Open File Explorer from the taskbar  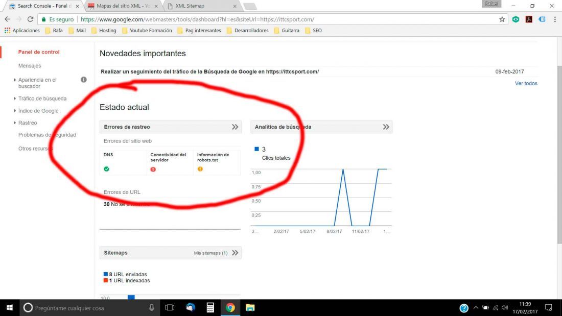(250, 308)
